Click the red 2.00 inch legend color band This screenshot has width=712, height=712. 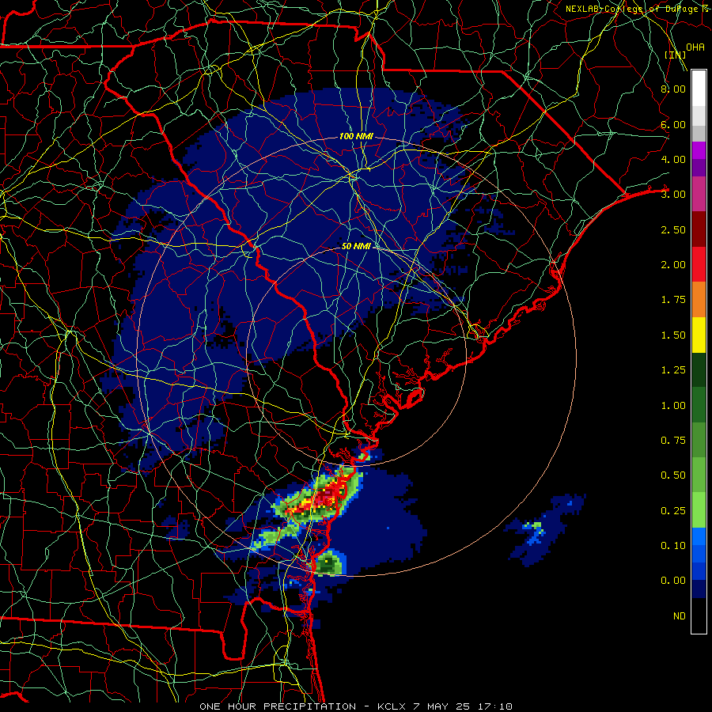[x=699, y=264]
